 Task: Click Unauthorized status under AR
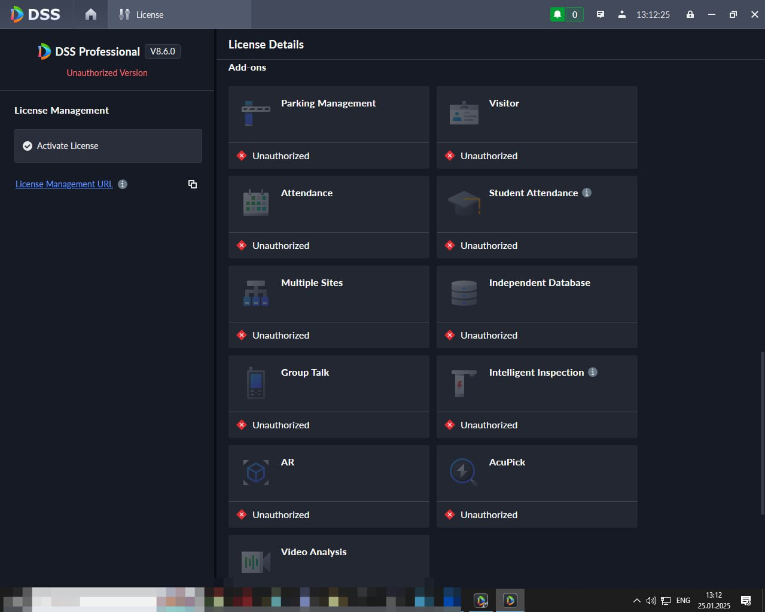click(281, 514)
